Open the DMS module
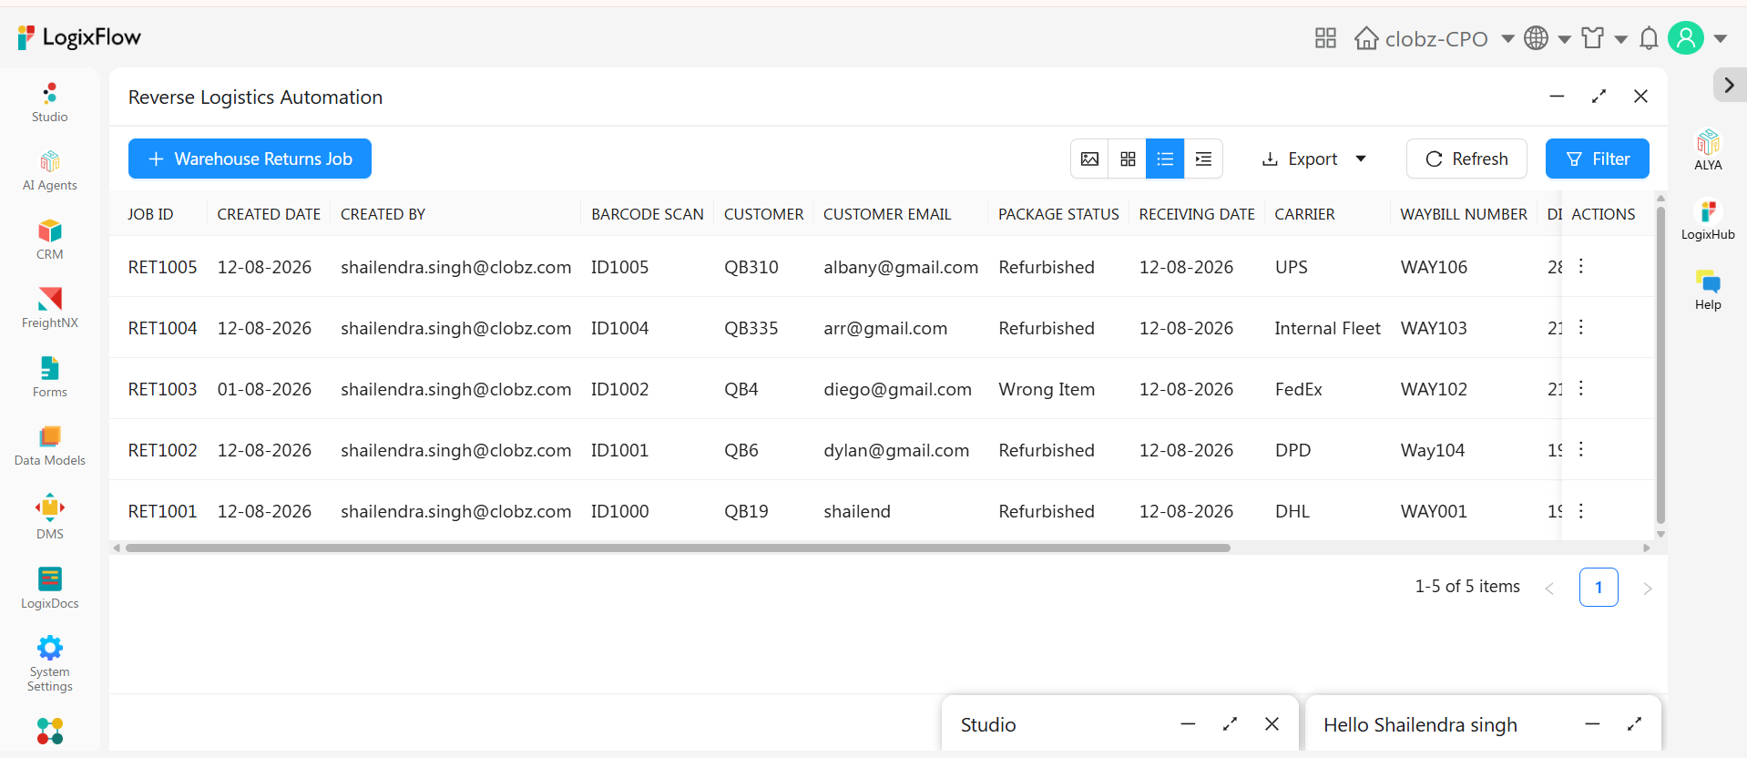1747x758 pixels. pyautogui.click(x=49, y=517)
